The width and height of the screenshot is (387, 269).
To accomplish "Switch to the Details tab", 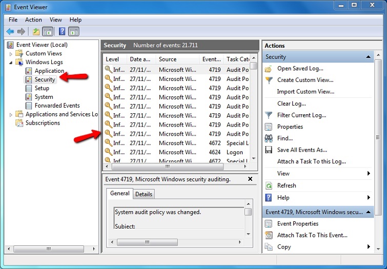I will [x=144, y=194].
